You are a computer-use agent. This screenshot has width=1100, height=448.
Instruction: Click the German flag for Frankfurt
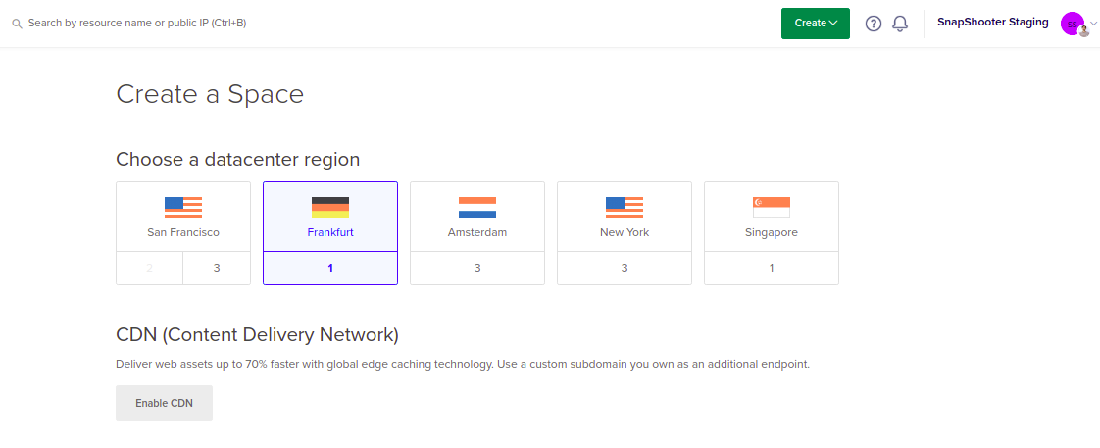330,208
